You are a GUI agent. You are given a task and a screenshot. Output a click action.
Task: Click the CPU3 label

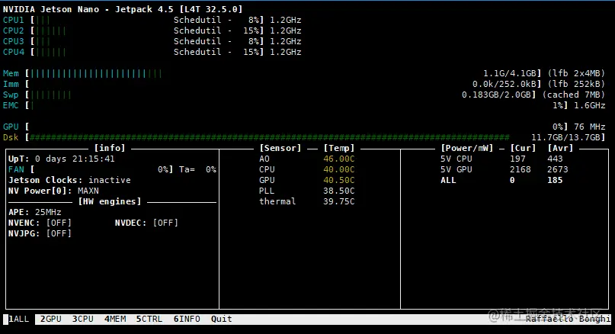click(13, 41)
